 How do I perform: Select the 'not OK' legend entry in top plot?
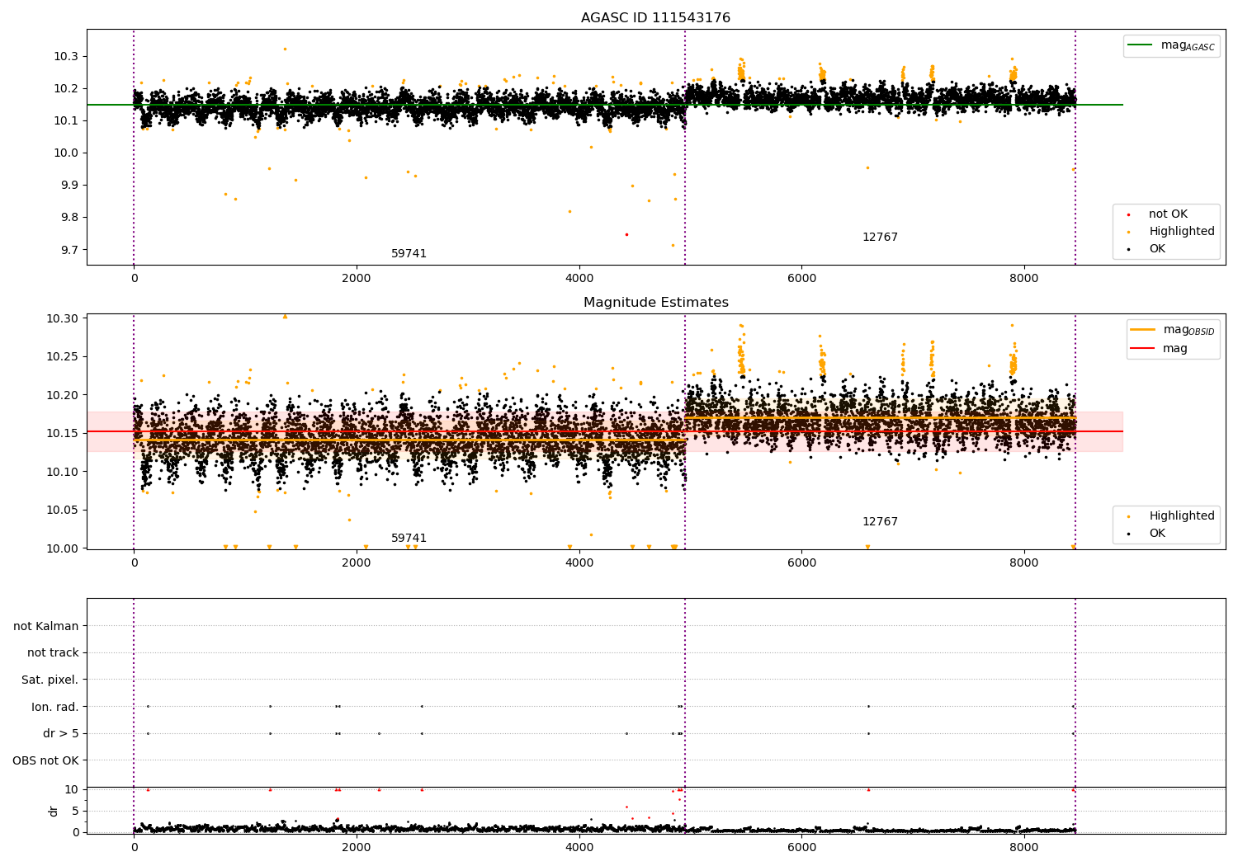(1166, 214)
